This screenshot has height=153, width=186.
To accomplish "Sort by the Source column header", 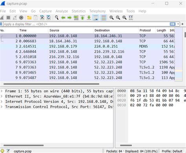I will [x=71, y=30].
